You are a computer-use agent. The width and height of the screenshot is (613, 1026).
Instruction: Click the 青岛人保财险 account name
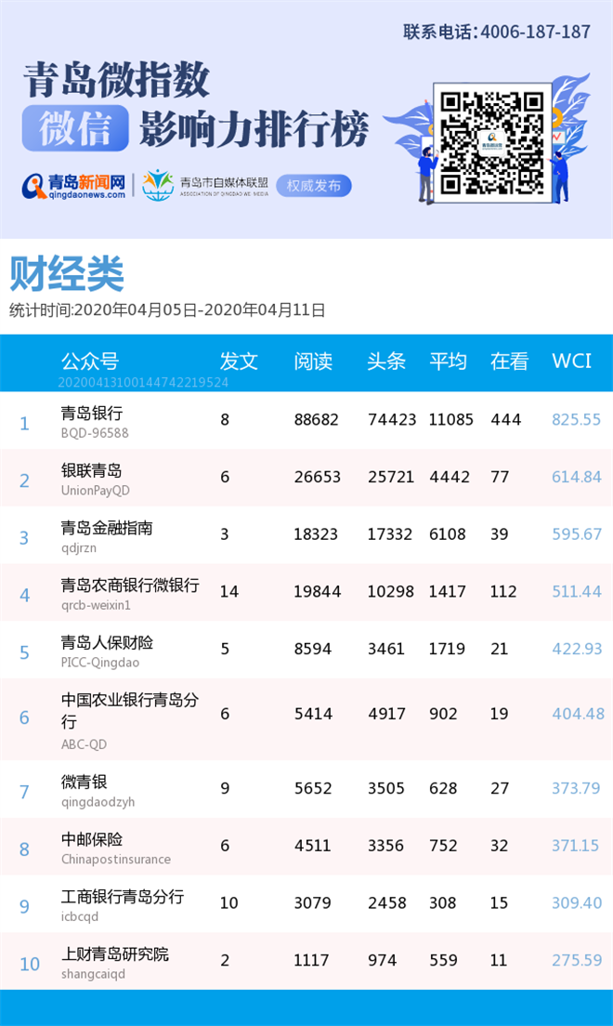click(107, 642)
